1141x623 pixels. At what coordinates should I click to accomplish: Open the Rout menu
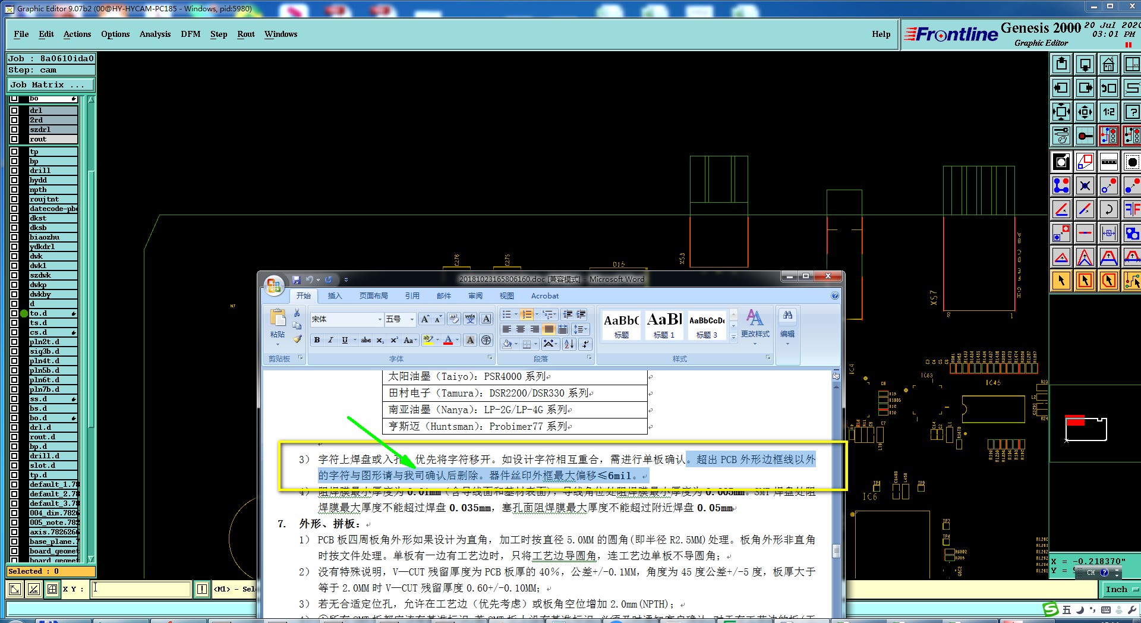click(x=246, y=34)
